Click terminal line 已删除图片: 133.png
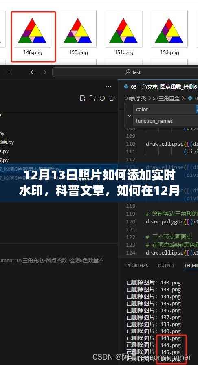198x365 pixels. (154, 290)
